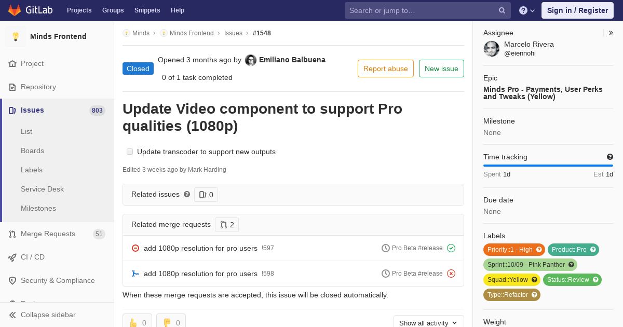Click the Type::Refactor label help icon
The image size is (623, 327).
tap(534, 295)
